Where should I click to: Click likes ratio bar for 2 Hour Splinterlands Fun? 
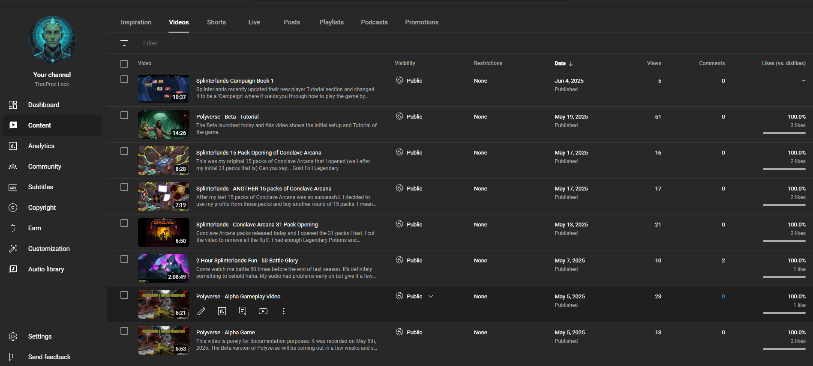(x=784, y=277)
